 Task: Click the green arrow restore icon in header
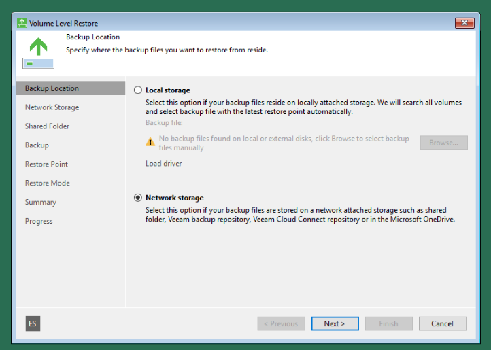click(x=38, y=47)
